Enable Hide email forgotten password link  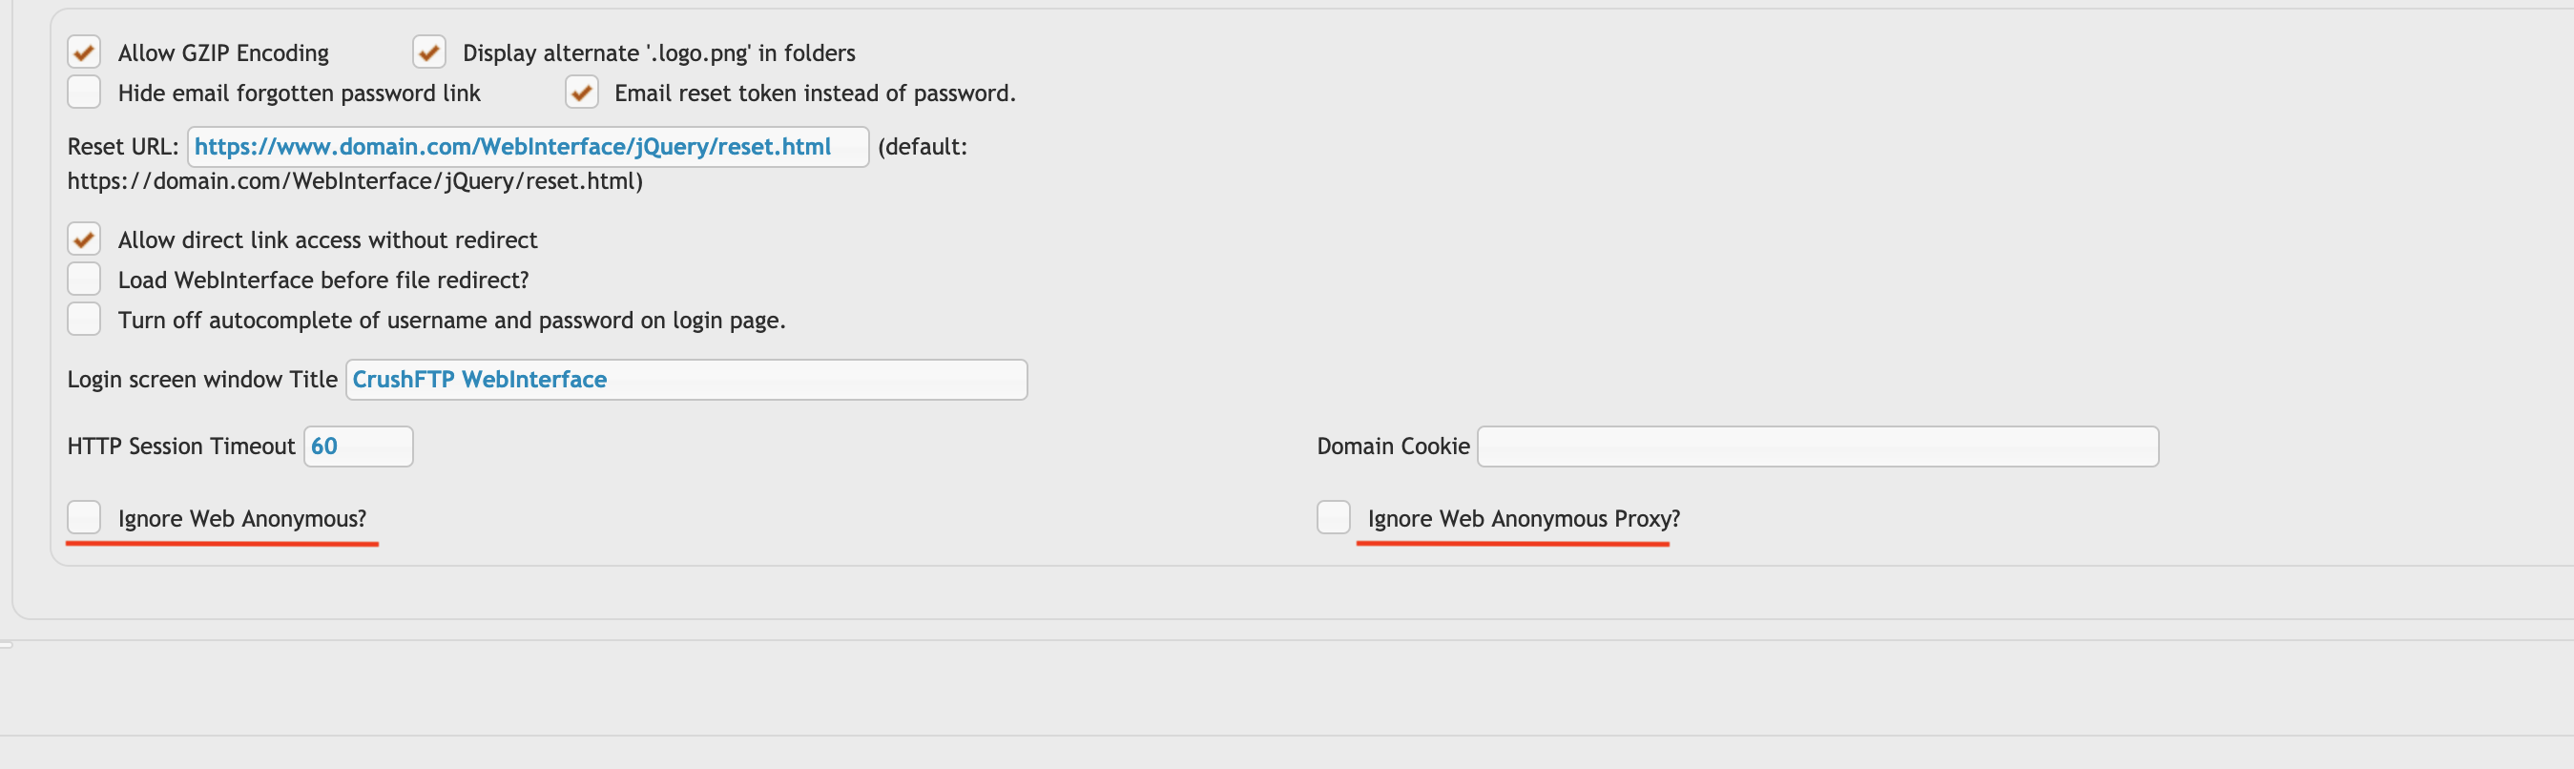(x=84, y=92)
